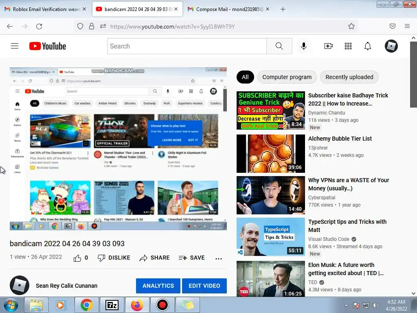
Task: Open Sticky Notes from taskbar
Action: pos(187,305)
